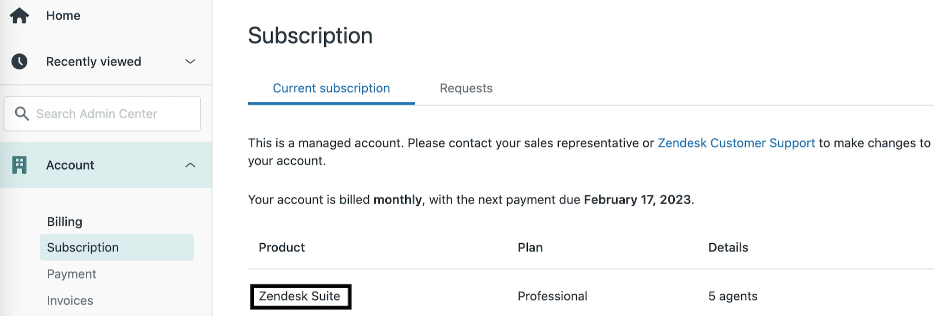Select Subscription in the Account menu
Viewport: 934px width, 316px height.
tap(83, 247)
